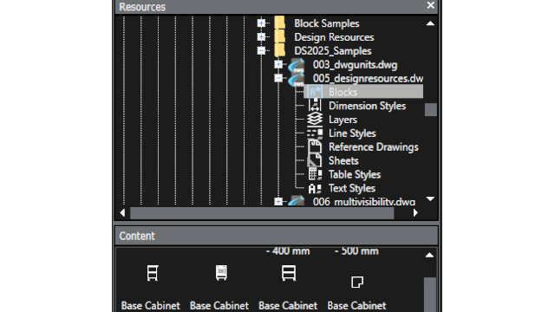Viewport: 555px width, 312px height.
Task: Collapse the DS2025_Samples folder
Action: pyautogui.click(x=261, y=50)
